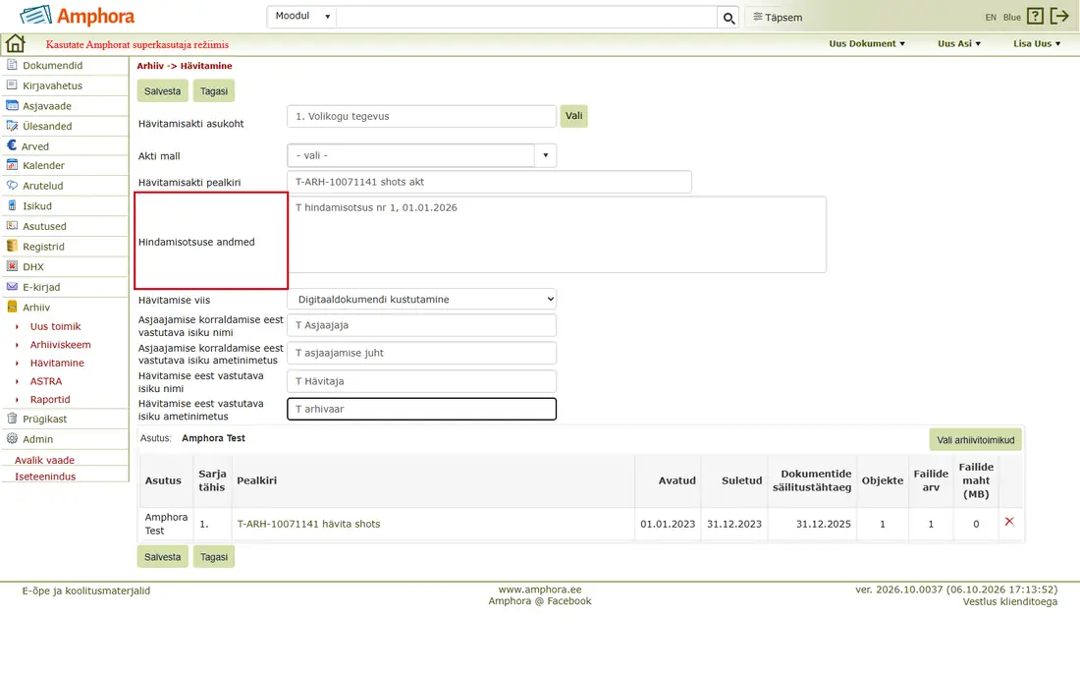
Task: Select the Blue theme link
Action: coord(1012,18)
